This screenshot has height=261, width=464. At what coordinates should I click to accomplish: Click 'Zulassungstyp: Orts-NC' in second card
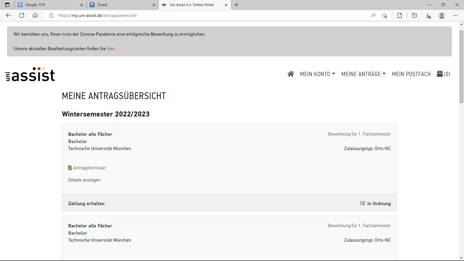(x=367, y=240)
